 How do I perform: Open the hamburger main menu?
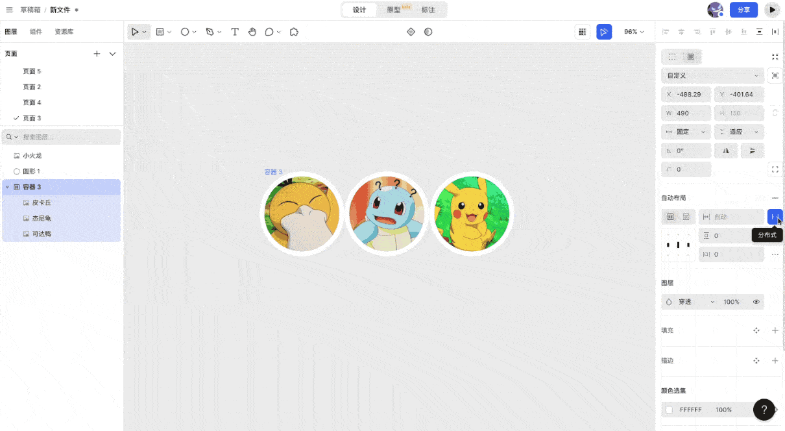(x=9, y=10)
